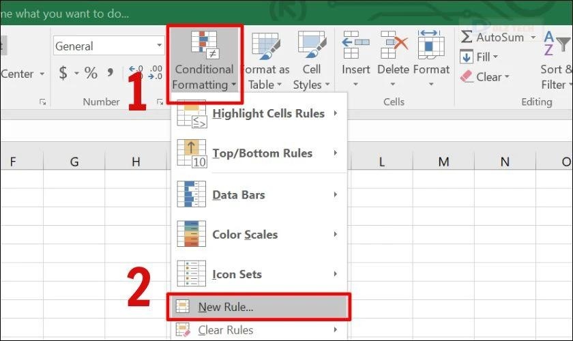Click the Top/Bottom Rules icon
This screenshot has height=341, width=573.
[x=192, y=153]
